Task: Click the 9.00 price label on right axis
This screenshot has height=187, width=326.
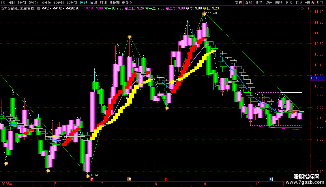Action: (x=320, y=140)
